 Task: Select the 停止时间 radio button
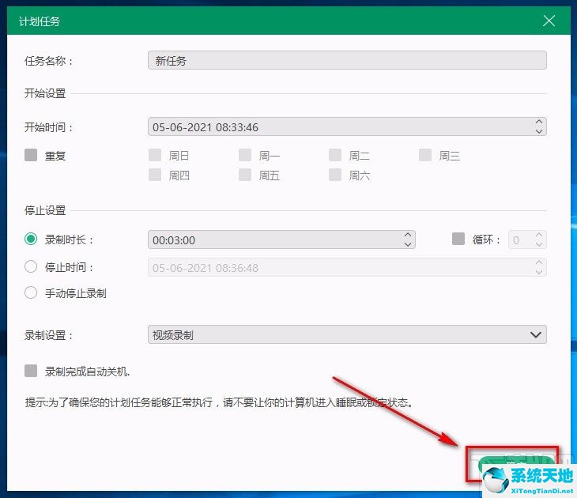pos(31,266)
